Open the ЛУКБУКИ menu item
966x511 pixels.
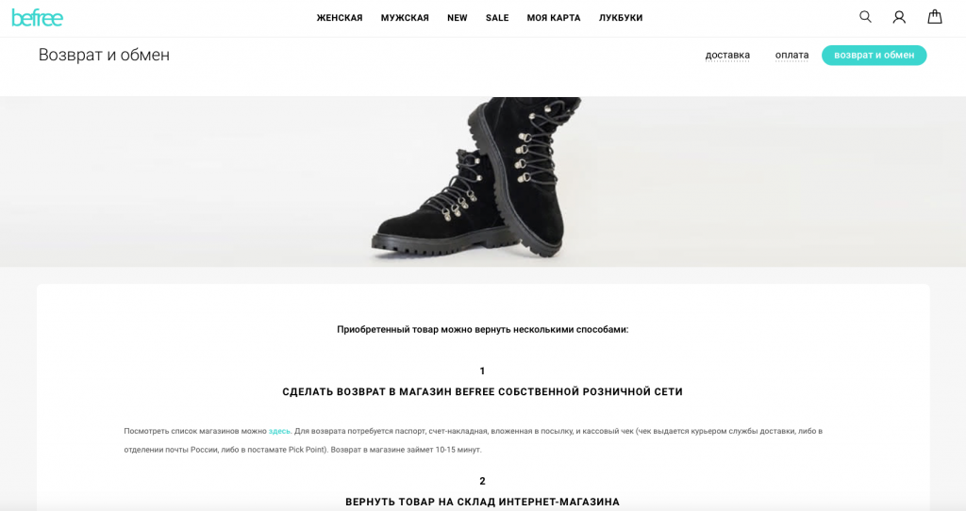pos(621,18)
